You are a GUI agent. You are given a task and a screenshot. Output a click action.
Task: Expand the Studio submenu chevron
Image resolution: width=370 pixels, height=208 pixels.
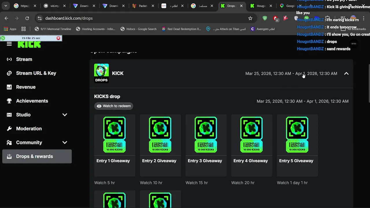point(65,115)
